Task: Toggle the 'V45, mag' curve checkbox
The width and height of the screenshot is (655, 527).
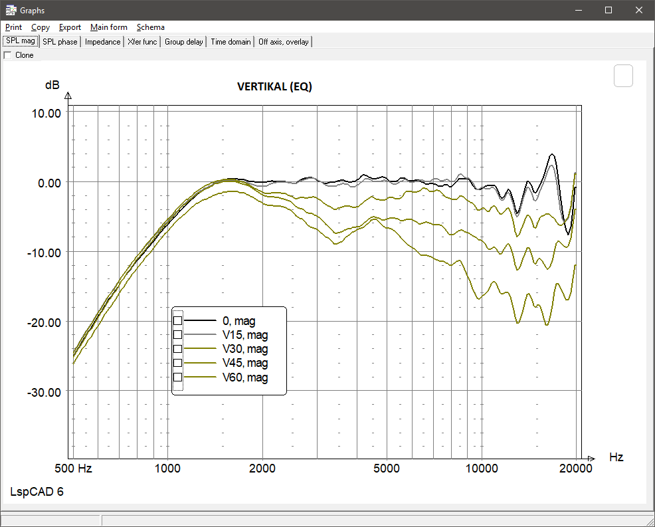Action: click(x=177, y=362)
